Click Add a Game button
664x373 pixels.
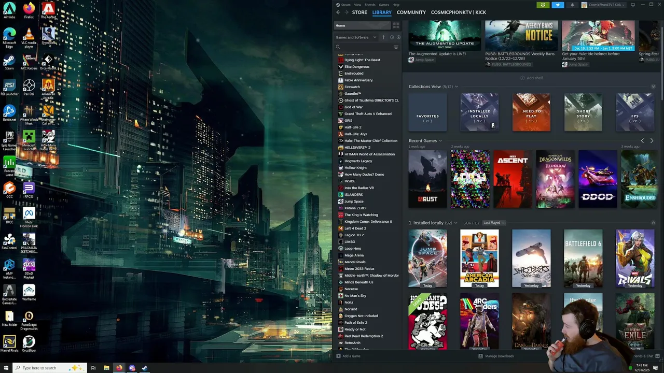(348, 356)
